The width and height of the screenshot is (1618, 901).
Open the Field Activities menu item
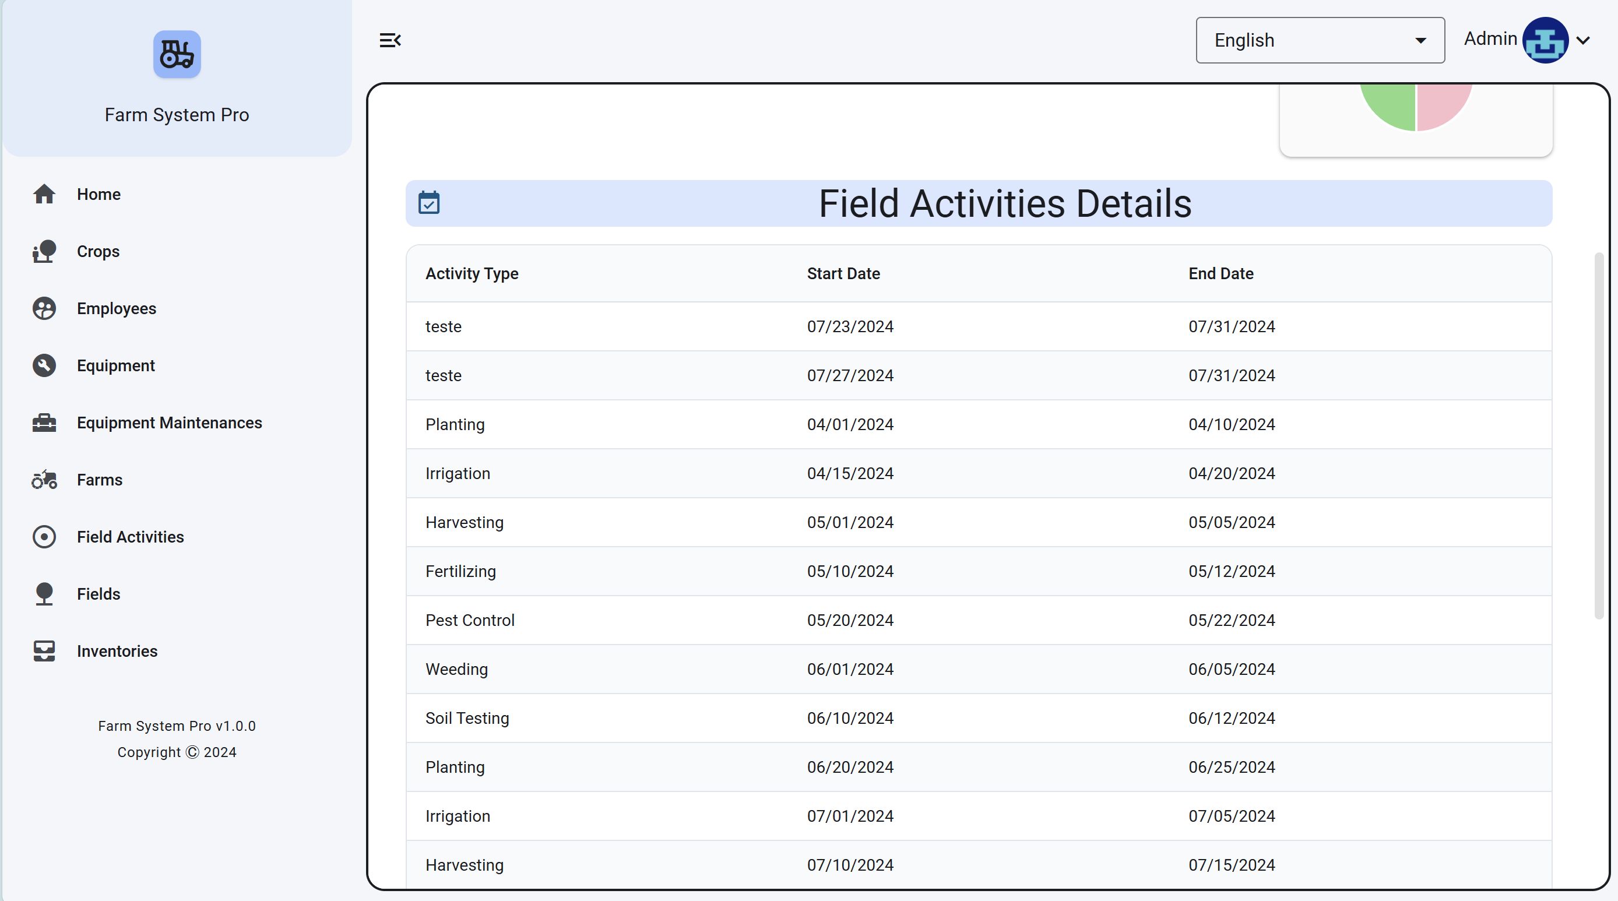point(130,537)
